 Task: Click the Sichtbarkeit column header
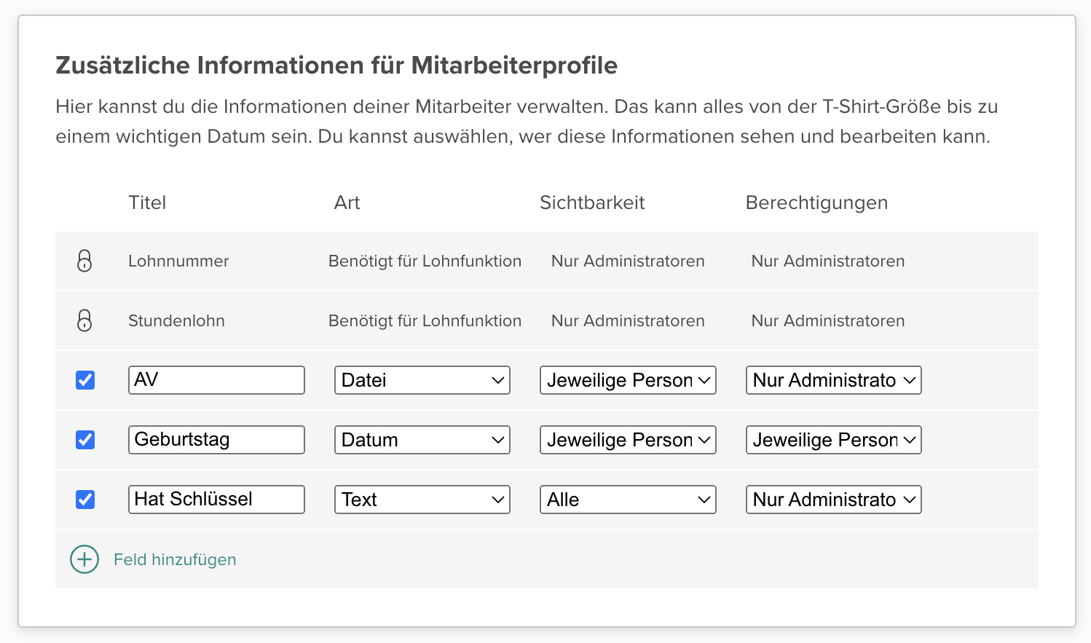click(592, 202)
